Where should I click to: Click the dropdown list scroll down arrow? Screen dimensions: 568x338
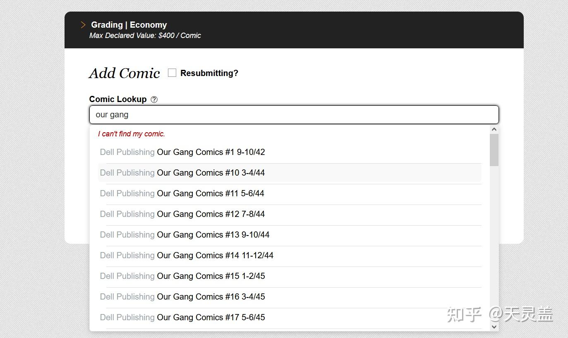pos(494,326)
